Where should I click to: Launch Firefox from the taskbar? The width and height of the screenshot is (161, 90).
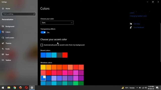pyautogui.click(x=20, y=88)
